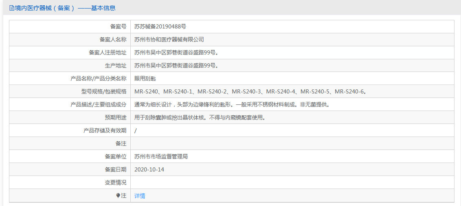The image size is (461, 206).
Task: Click the 备案号 label cell
Action: [70, 26]
